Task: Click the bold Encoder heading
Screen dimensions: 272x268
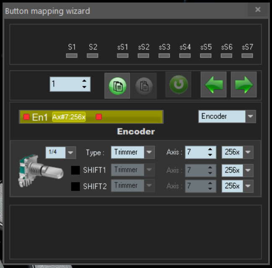Action: point(136,131)
